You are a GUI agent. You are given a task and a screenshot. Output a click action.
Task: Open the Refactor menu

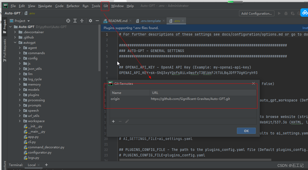tap(73, 6)
